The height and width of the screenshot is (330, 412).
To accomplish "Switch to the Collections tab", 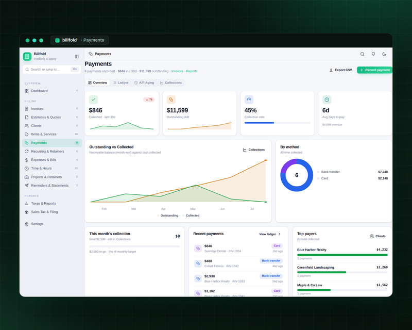I will click(x=171, y=82).
